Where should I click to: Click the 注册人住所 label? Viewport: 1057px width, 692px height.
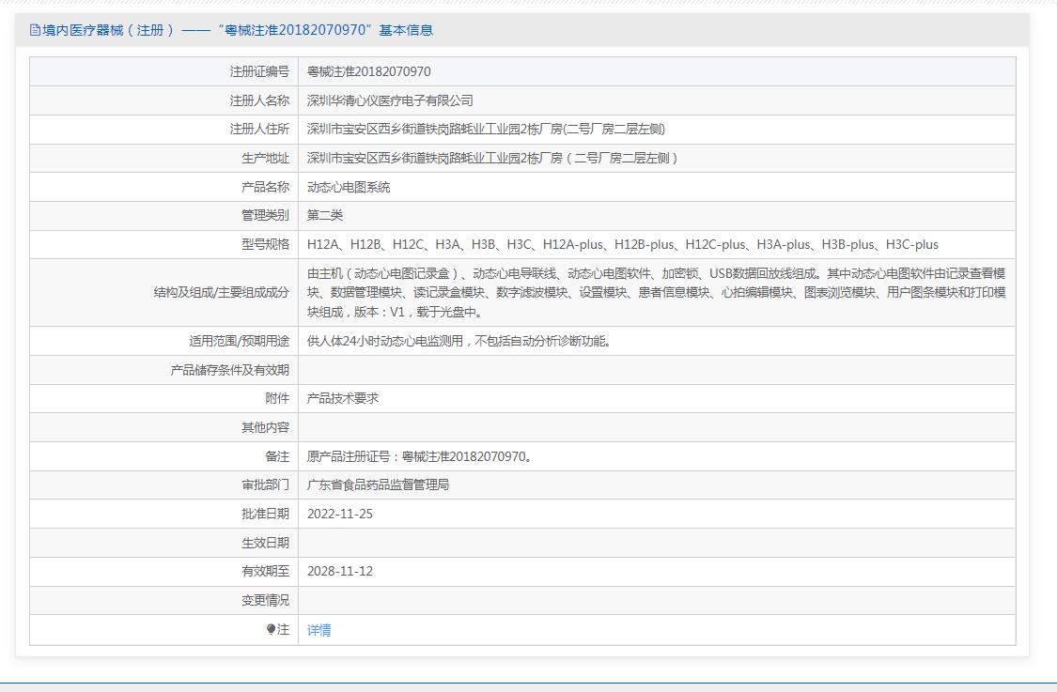pyautogui.click(x=259, y=129)
